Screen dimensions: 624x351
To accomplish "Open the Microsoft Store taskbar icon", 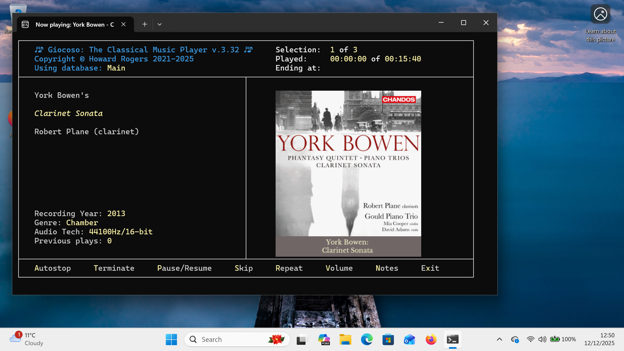I will point(388,340).
